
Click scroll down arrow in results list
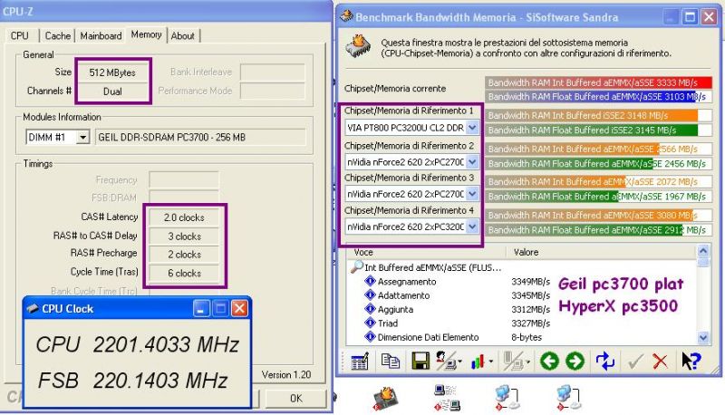[703, 338]
